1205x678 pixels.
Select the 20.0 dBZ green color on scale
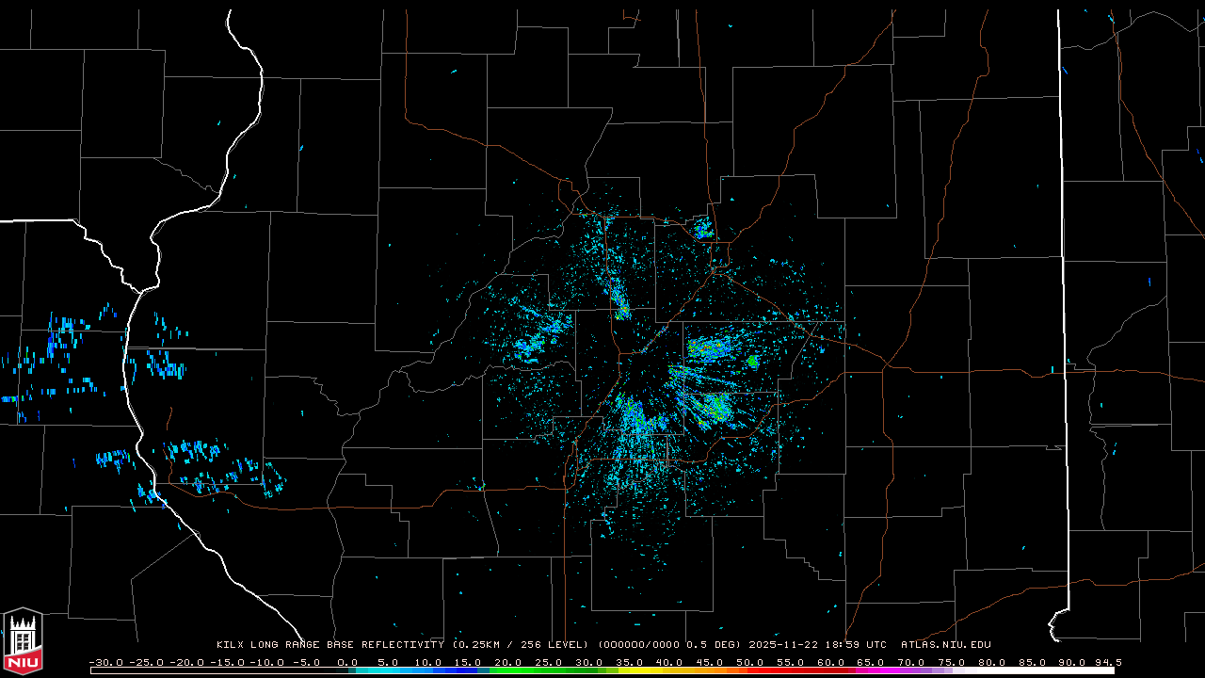508,670
